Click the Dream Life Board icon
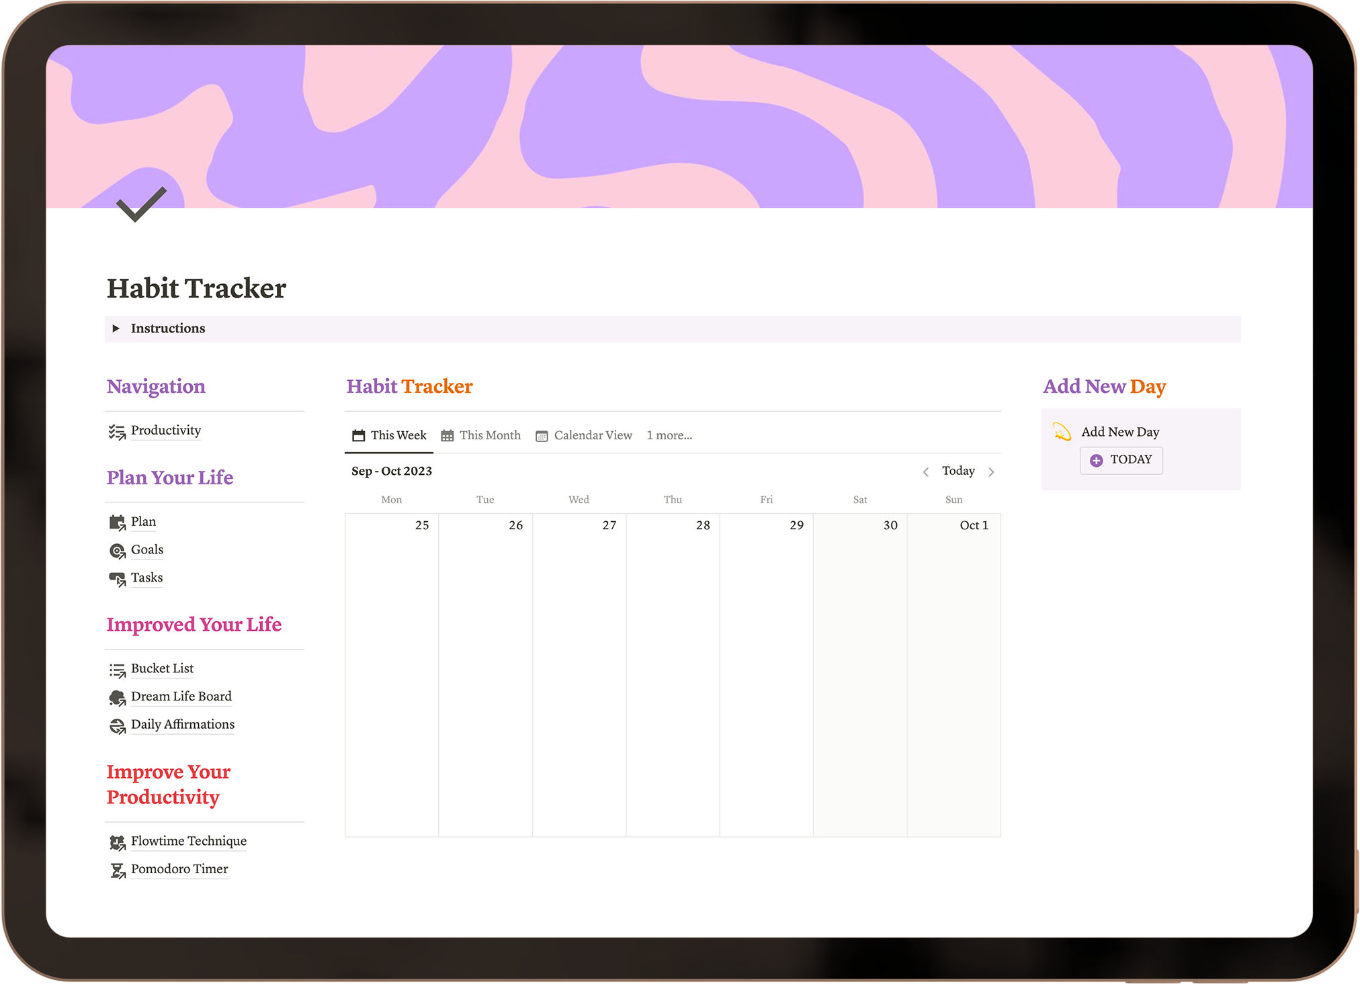The image size is (1360, 984). pos(117,698)
